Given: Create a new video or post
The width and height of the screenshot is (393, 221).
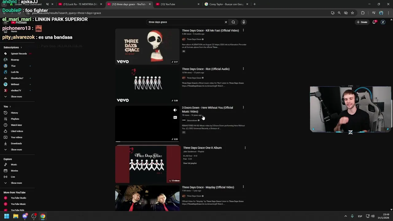Looking at the screenshot, I should (x=362, y=22).
